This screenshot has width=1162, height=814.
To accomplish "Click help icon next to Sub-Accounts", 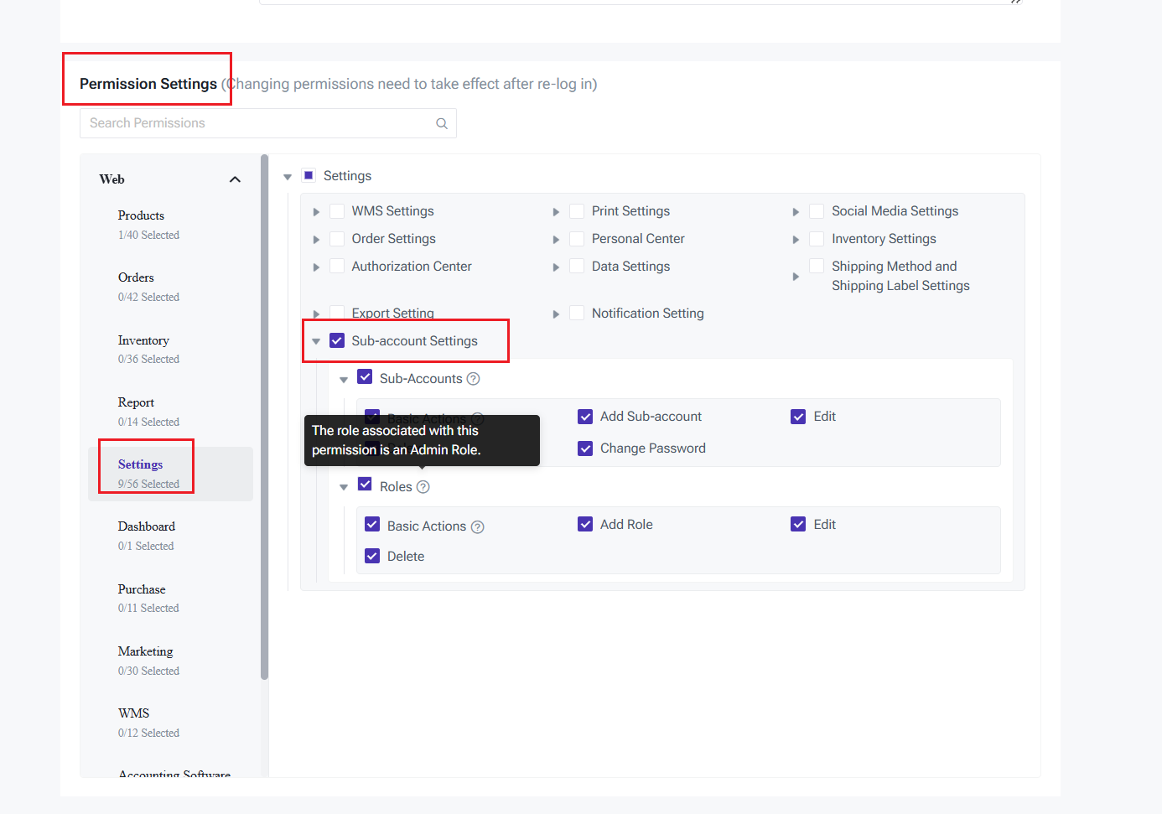I will (474, 379).
